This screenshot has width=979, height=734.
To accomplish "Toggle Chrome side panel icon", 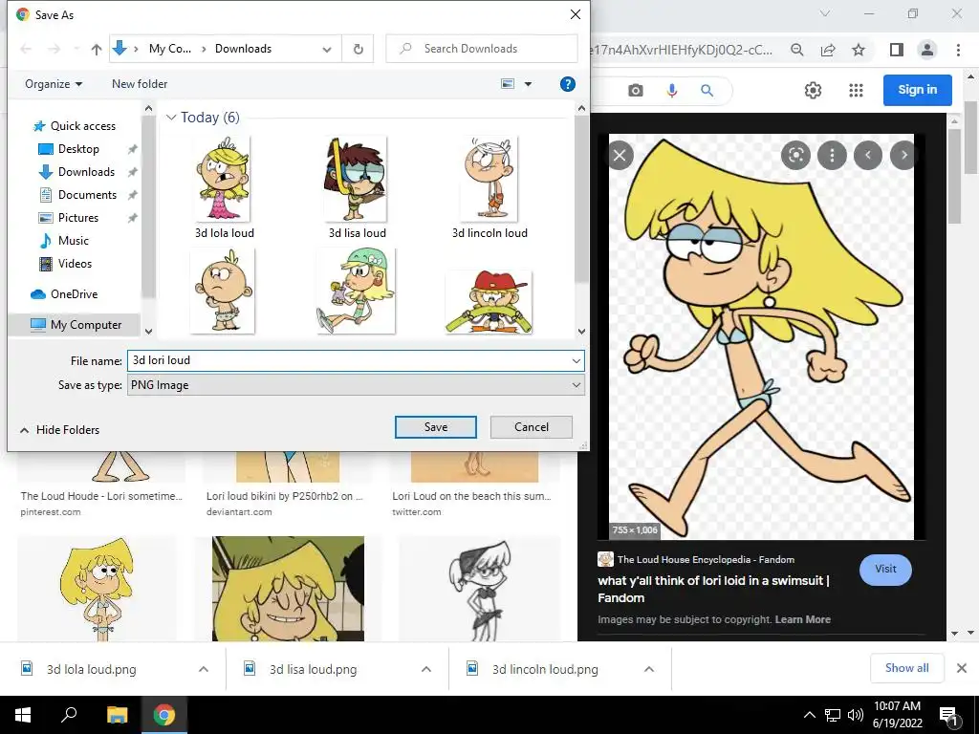I will (x=896, y=50).
